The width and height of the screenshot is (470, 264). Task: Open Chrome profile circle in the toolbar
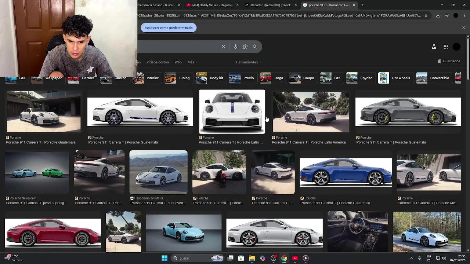(456, 15)
